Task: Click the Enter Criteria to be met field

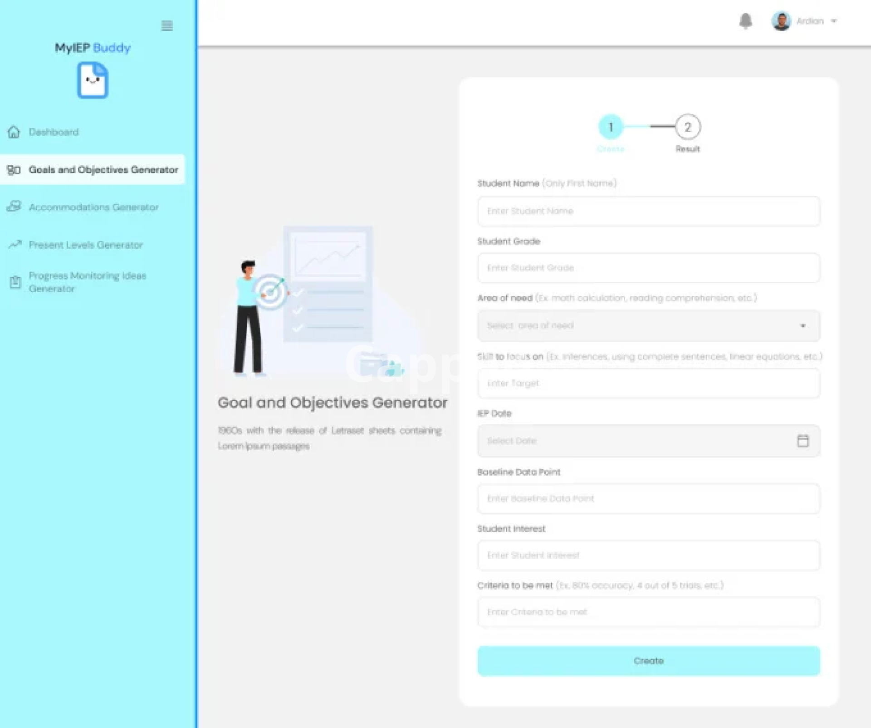Action: coord(648,612)
